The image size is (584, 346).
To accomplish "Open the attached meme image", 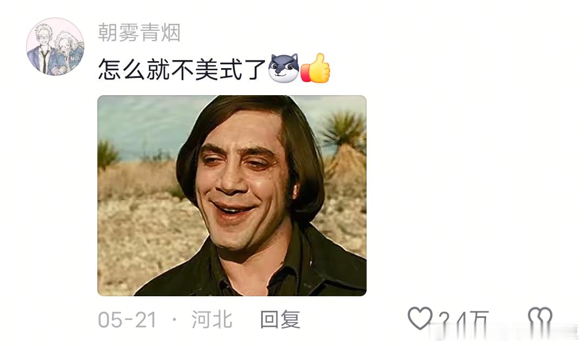I will (232, 196).
